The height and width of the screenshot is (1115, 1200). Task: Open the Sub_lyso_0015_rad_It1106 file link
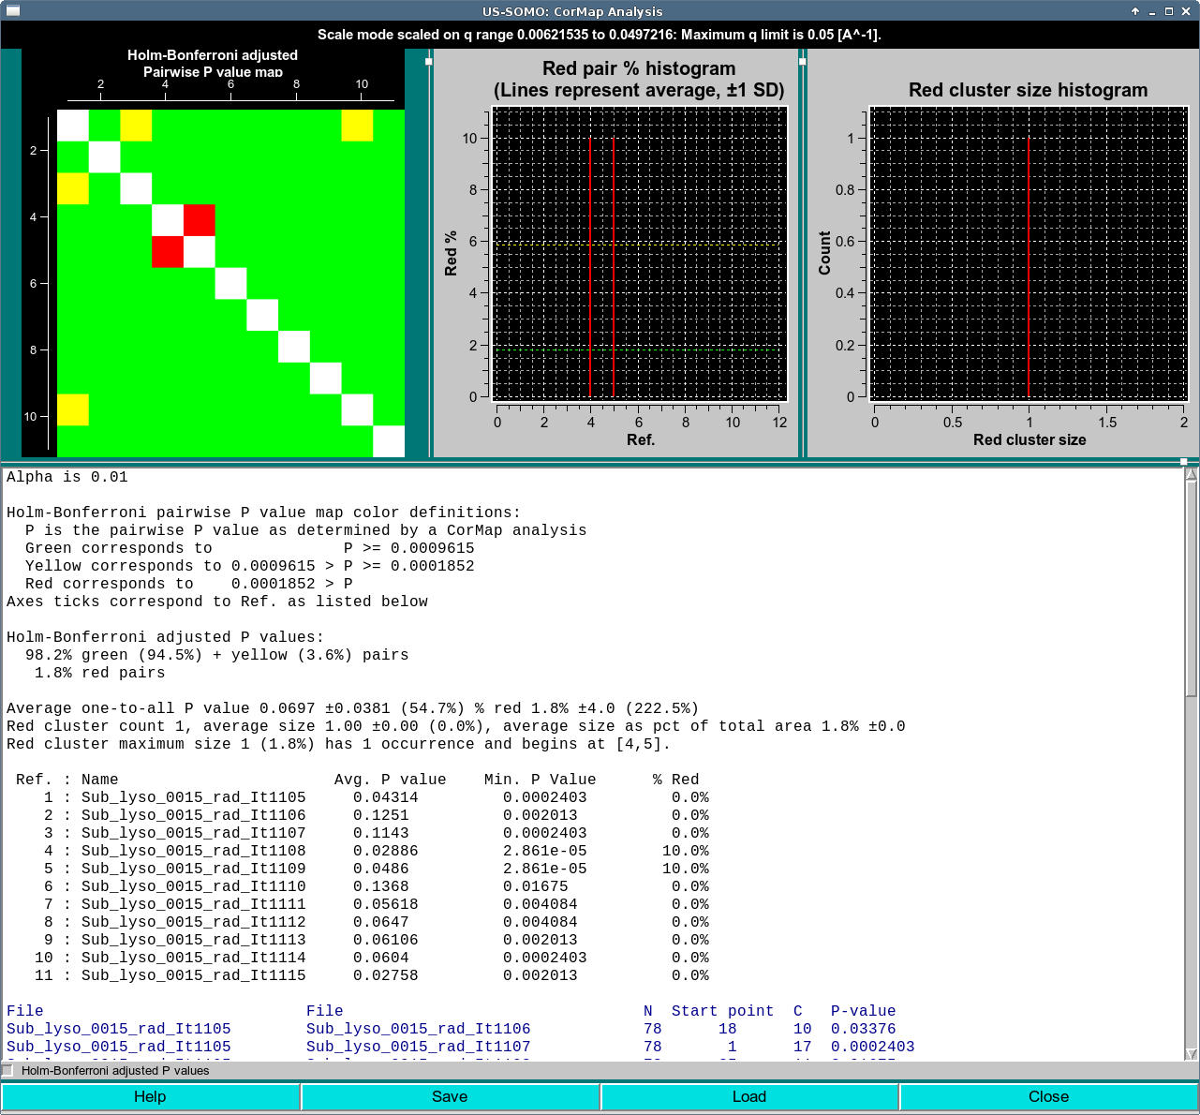click(418, 1029)
